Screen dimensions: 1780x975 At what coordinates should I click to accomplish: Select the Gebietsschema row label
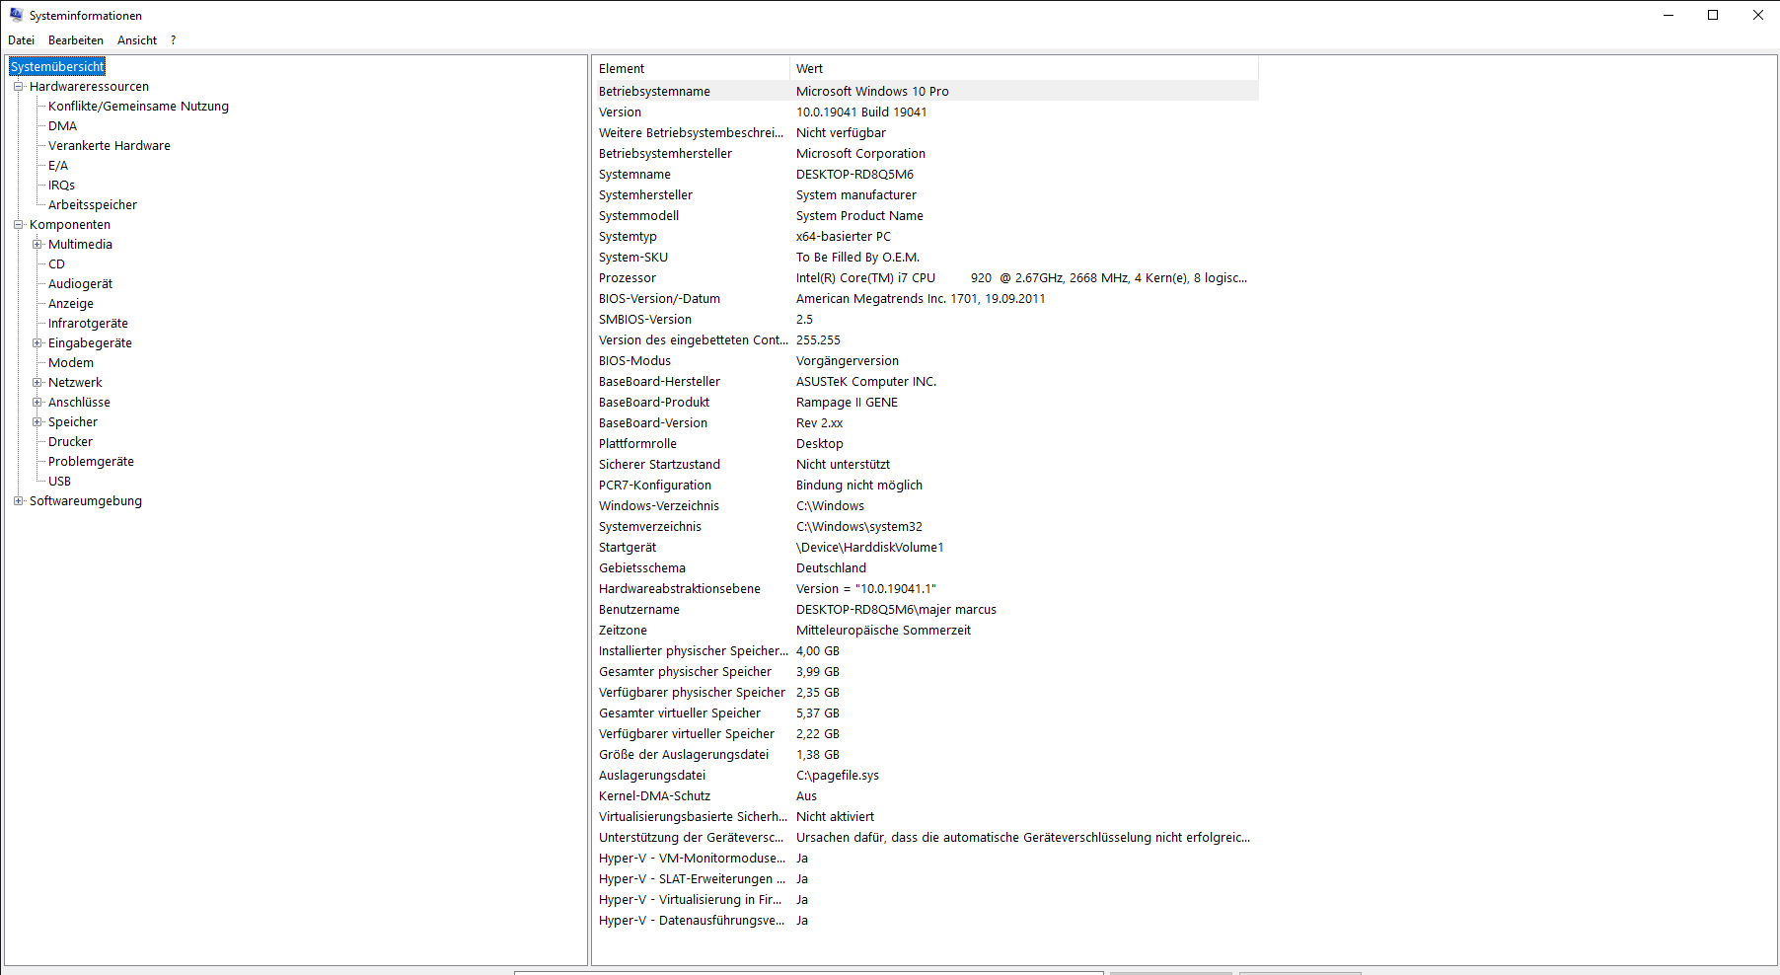tap(642, 567)
